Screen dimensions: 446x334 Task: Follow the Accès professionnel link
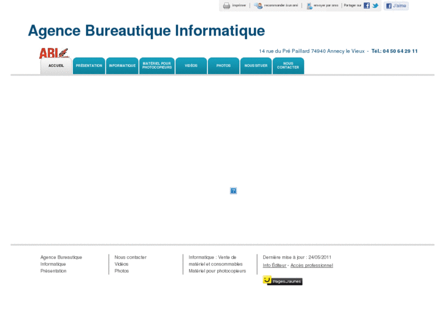pos(312,265)
